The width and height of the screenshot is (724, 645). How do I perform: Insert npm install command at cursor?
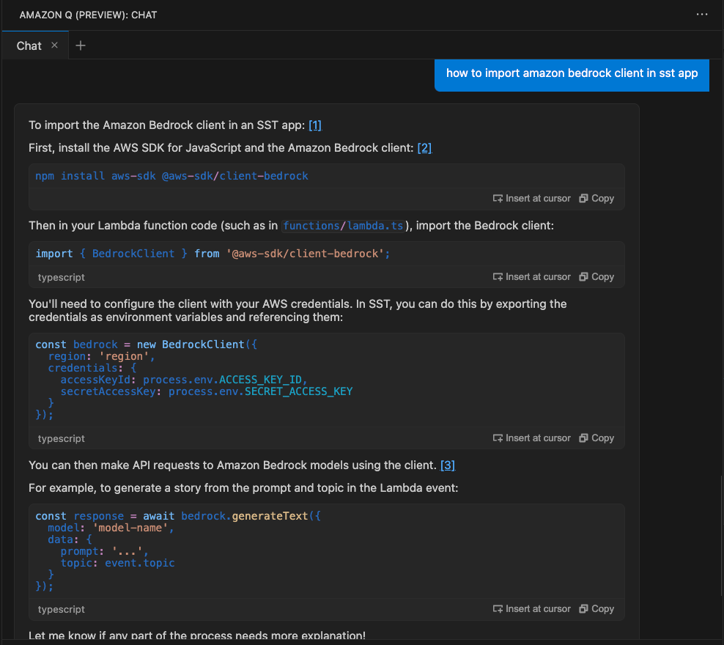[x=531, y=198]
